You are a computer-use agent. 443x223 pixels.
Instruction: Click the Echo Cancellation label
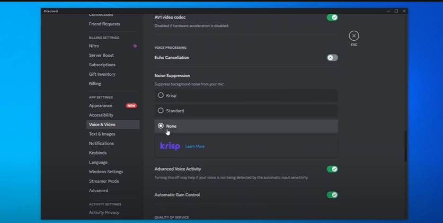tap(172, 58)
